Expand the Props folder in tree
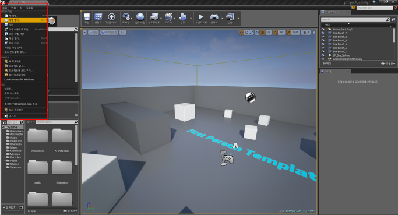This screenshot has width=398, height=215. [x=5, y=161]
